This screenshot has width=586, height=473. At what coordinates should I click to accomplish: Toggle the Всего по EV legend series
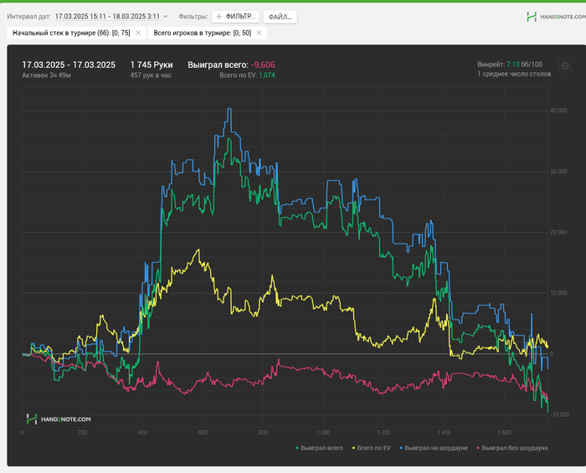coord(372,448)
